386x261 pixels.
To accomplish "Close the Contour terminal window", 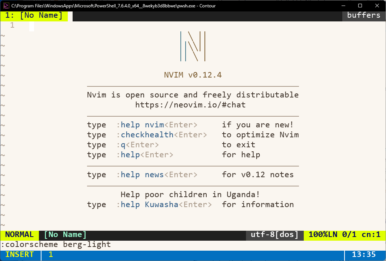I will [x=377, y=6].
